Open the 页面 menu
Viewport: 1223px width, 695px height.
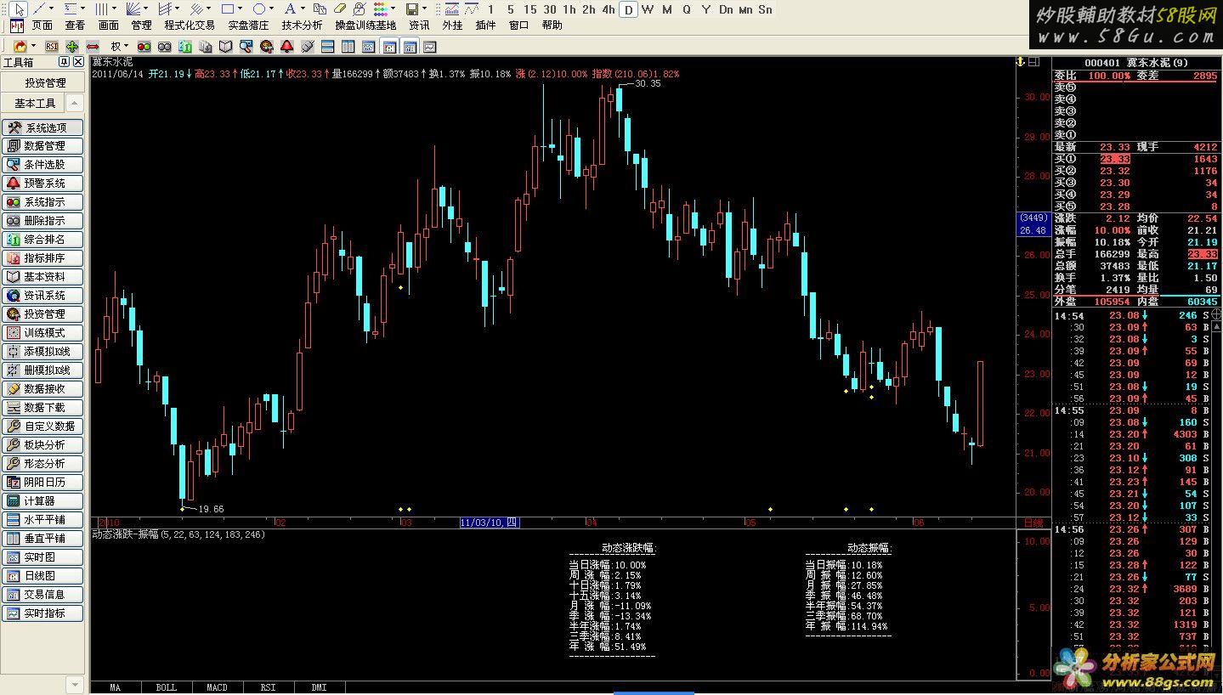[42, 25]
